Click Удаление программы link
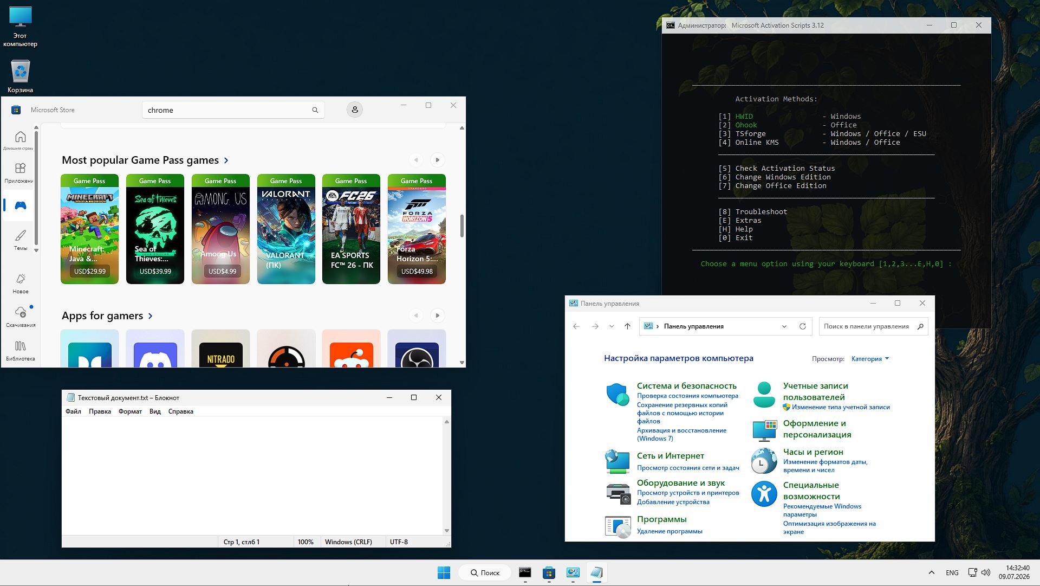Image resolution: width=1040 pixels, height=586 pixels. click(669, 531)
